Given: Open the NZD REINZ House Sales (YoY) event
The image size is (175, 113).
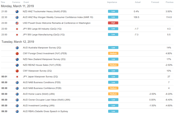Looking at the screenshot, I should [x=42, y=65].
